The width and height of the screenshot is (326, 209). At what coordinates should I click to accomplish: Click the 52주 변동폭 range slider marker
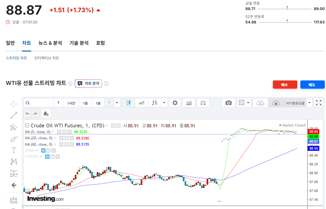coord(287,21)
